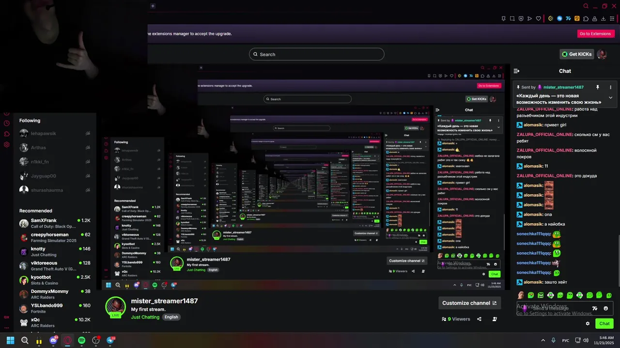Open YSLbando999 recommended channel
Screen dimensions: 620x348
click(55, 308)
